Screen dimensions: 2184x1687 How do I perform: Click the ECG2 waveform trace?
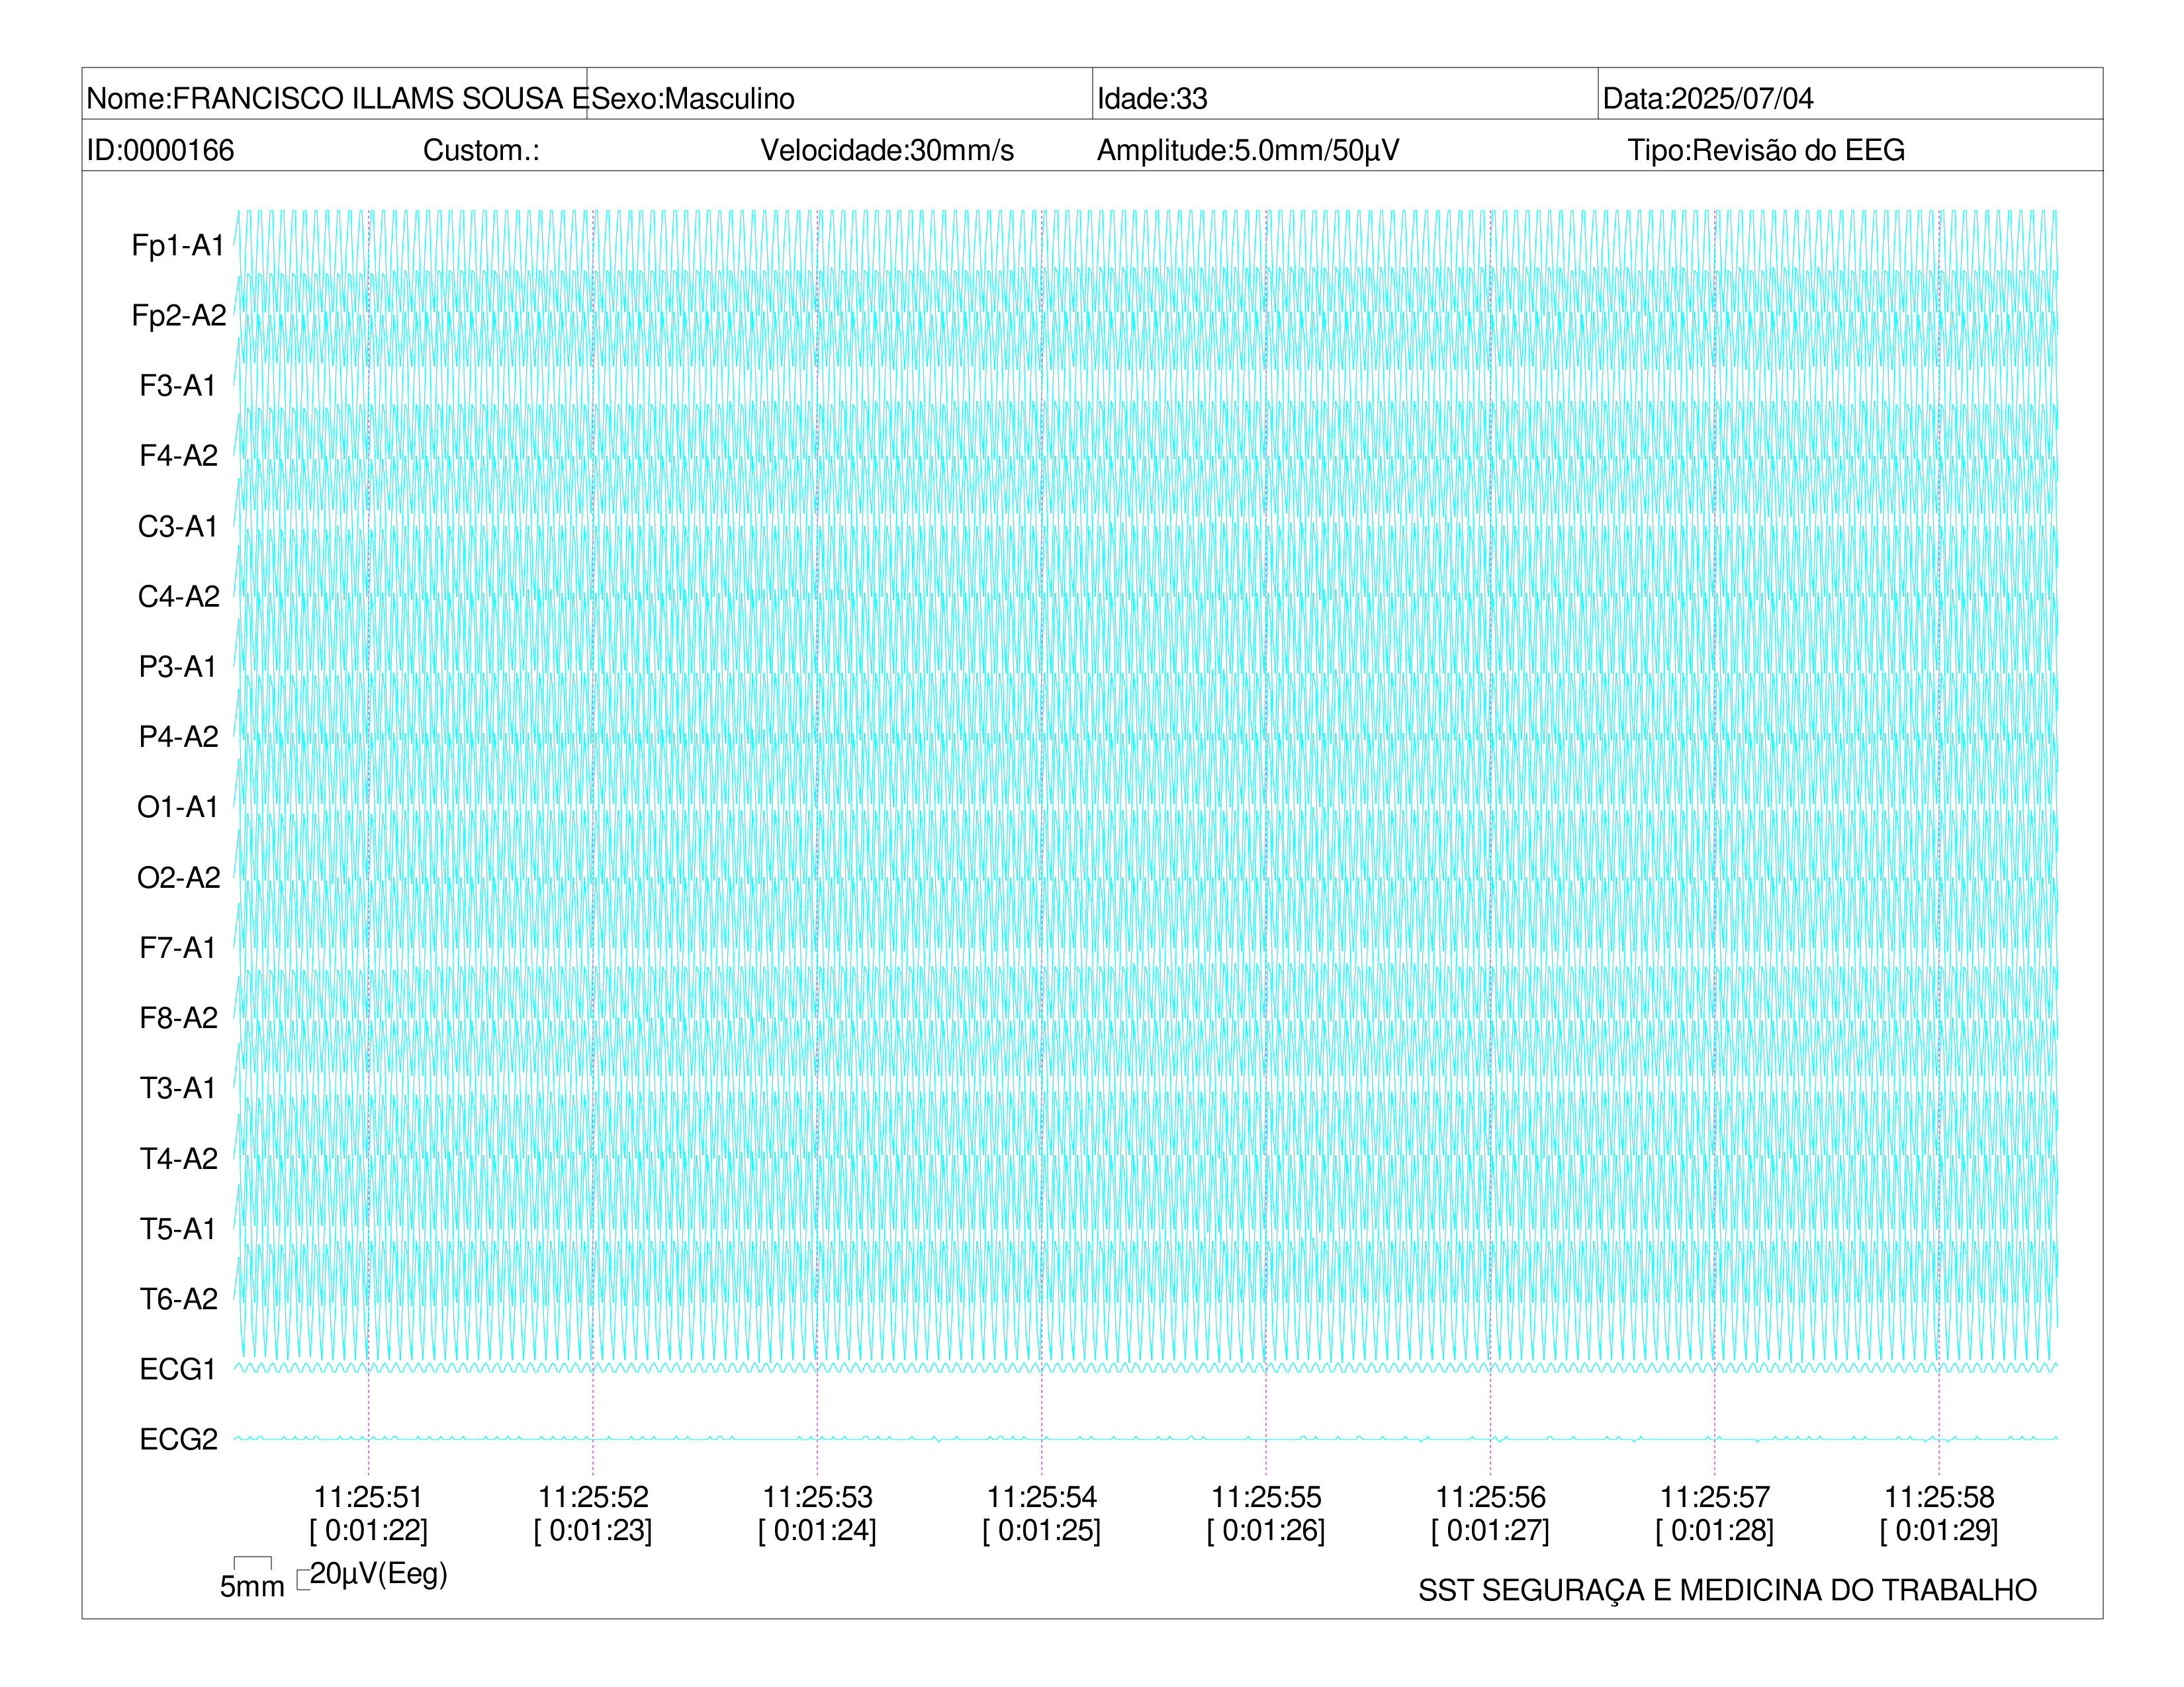(x=1145, y=1439)
